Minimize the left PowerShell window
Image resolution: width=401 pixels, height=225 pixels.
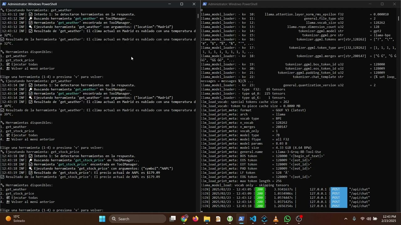[x=169, y=4]
